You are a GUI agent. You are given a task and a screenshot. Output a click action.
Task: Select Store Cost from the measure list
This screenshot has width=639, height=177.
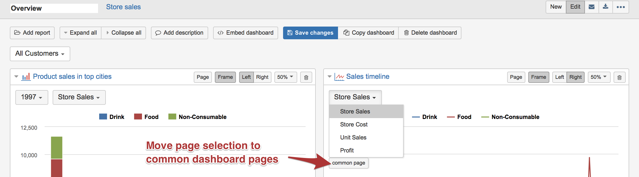click(x=366, y=124)
